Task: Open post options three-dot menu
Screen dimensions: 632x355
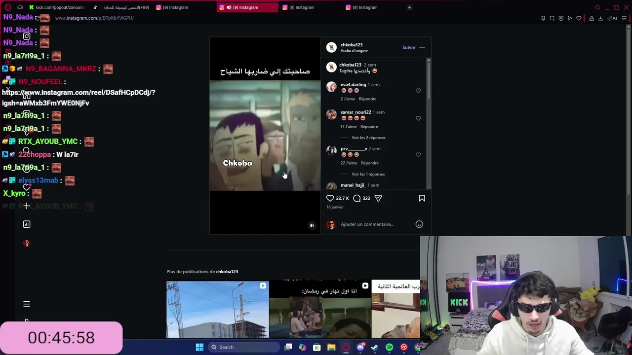Action: click(x=422, y=47)
